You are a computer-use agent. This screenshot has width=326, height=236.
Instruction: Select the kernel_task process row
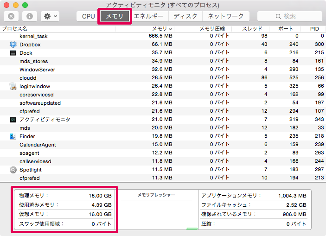[163, 36]
